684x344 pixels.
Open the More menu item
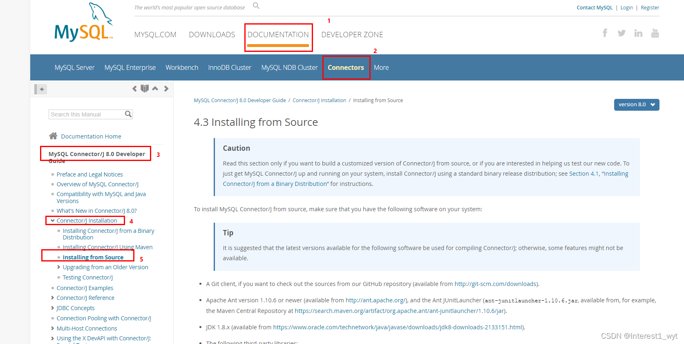(x=381, y=67)
